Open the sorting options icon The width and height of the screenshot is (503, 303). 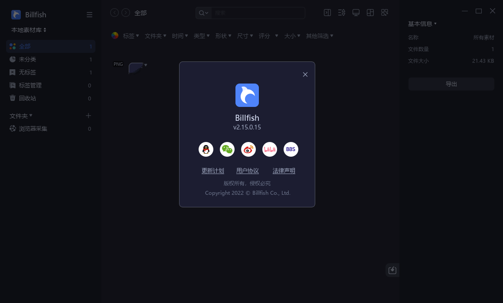tap(341, 13)
